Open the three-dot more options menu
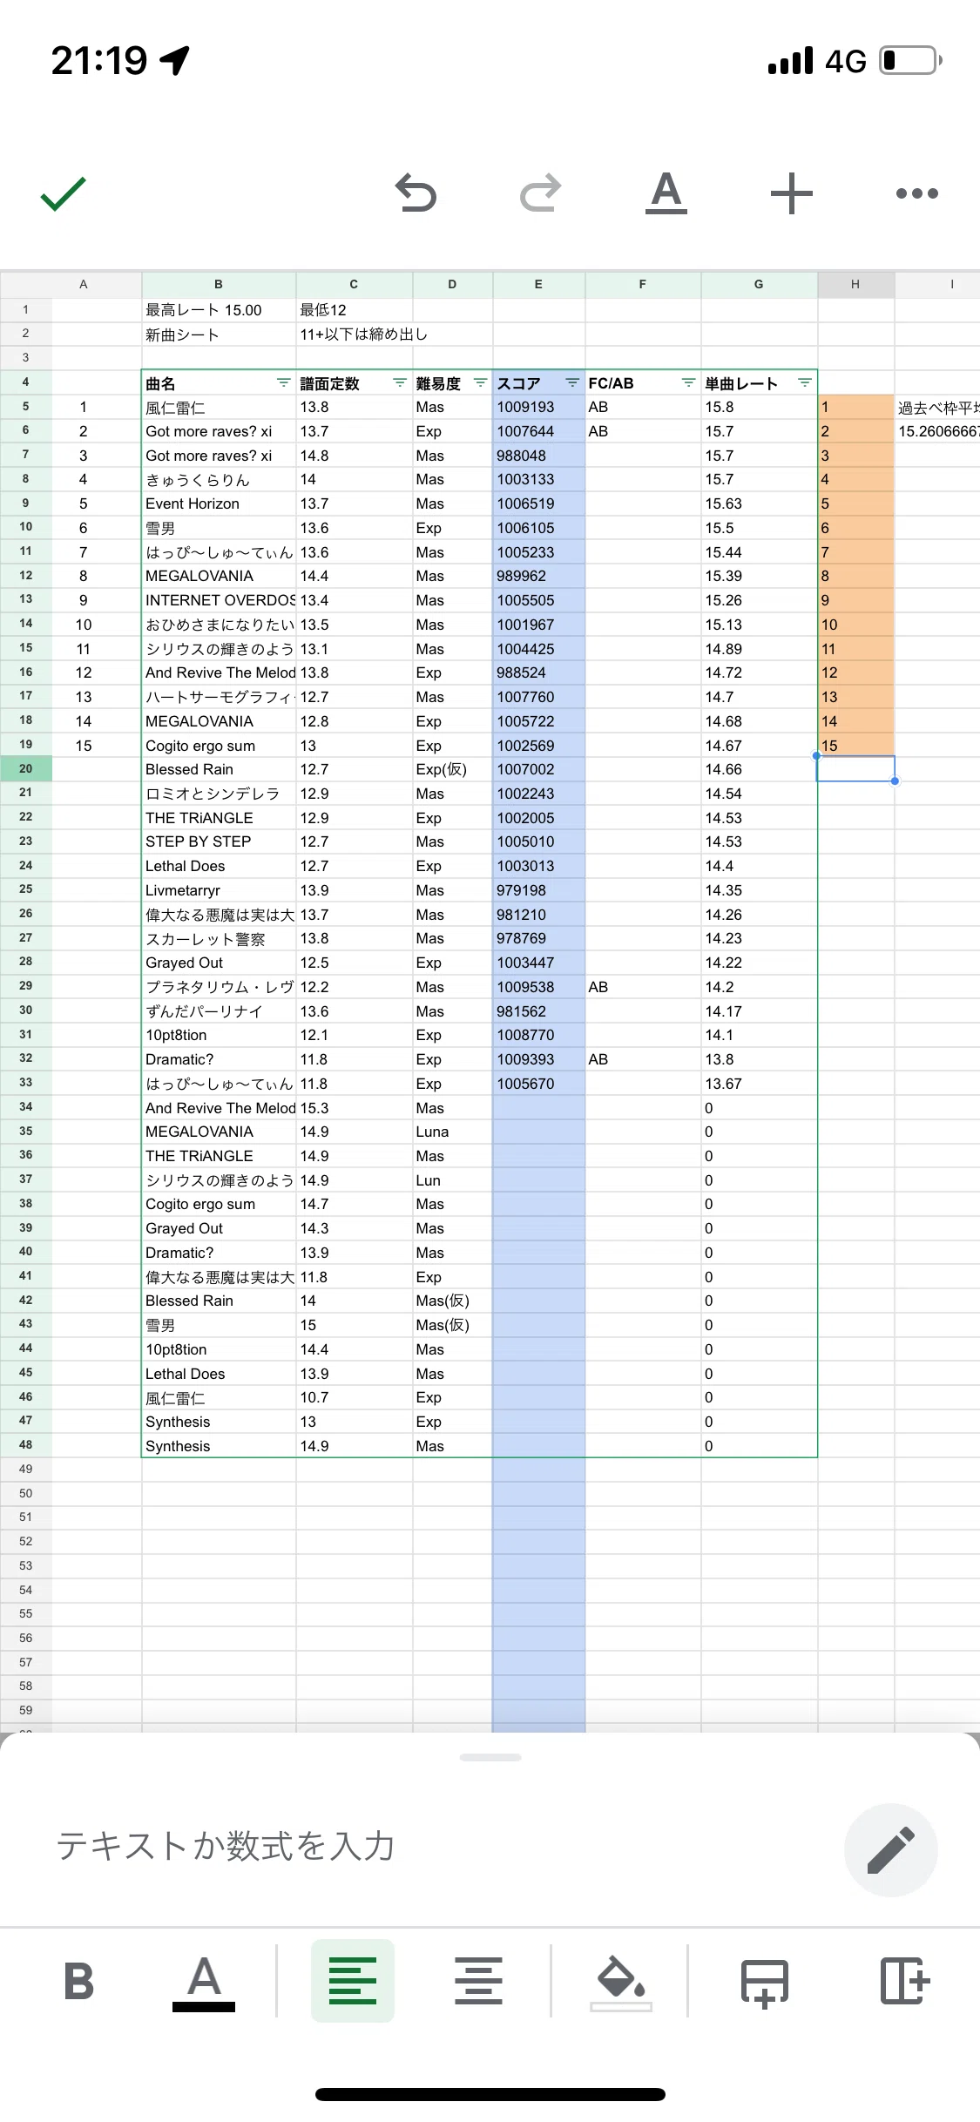The image size is (980, 2122). point(917,193)
